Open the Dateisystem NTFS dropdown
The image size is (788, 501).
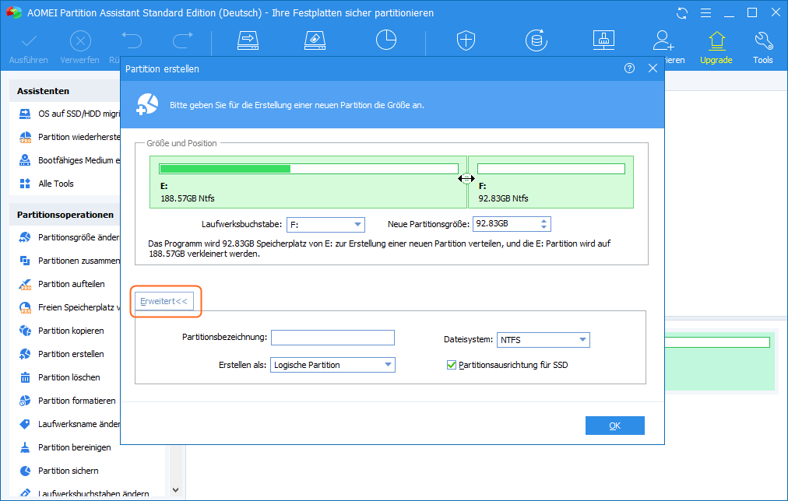click(x=543, y=340)
